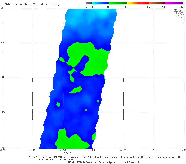Click the swath time label '13:02'
186x164 pixels.
67,153
